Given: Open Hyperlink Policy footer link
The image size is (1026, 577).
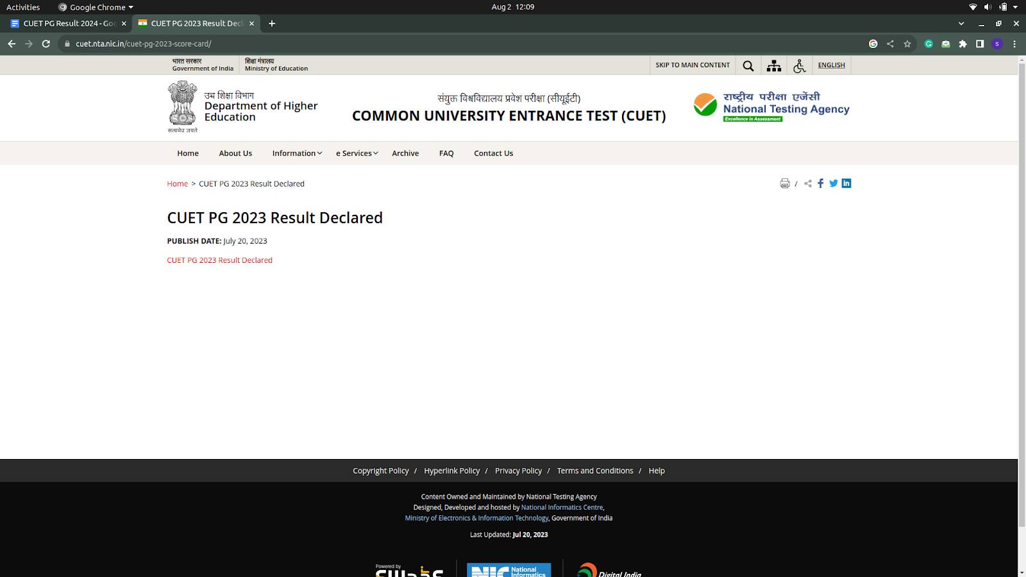Looking at the screenshot, I should [451, 471].
